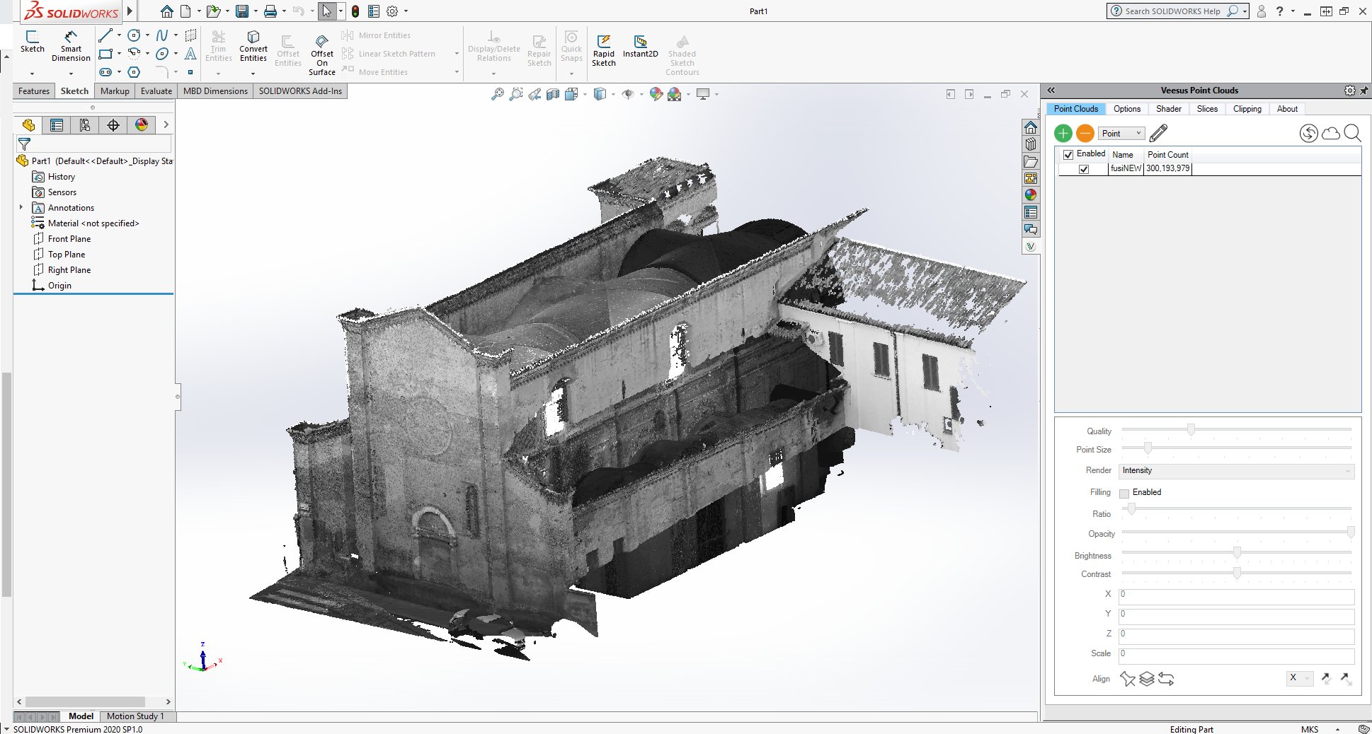Select the Smart Dimension tool

coord(71,45)
